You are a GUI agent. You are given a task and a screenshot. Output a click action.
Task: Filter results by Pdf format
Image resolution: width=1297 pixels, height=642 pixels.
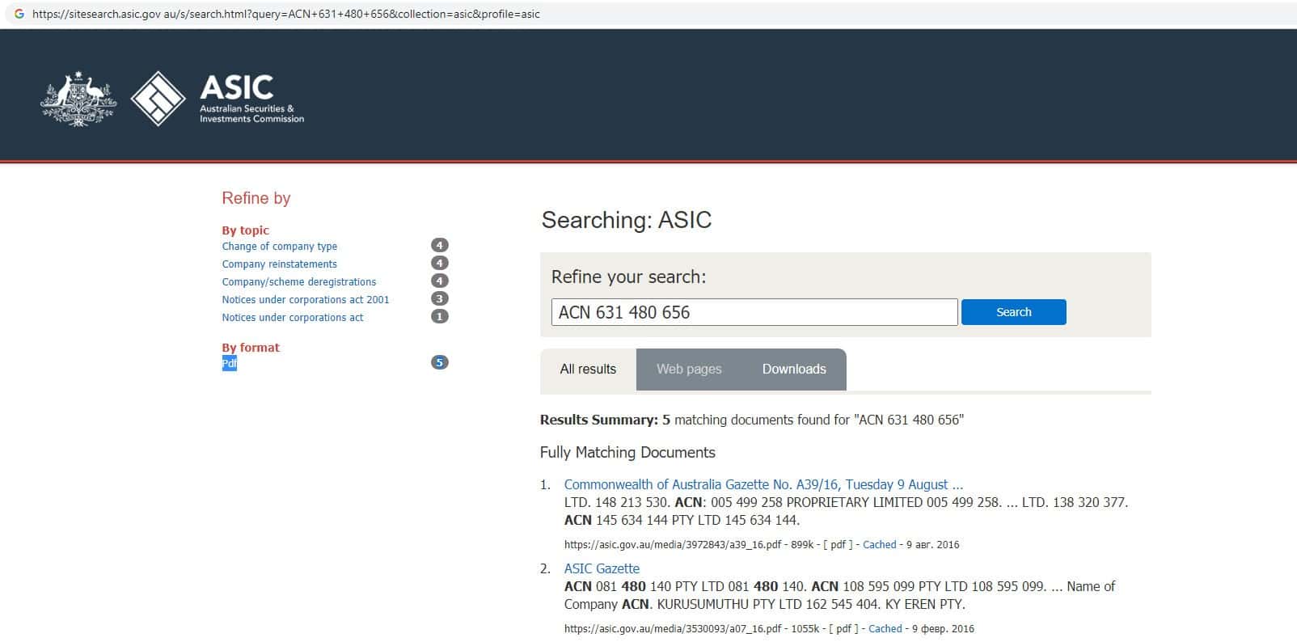230,364
